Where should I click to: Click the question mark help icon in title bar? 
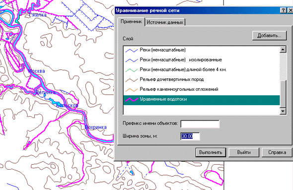[x=283, y=10]
